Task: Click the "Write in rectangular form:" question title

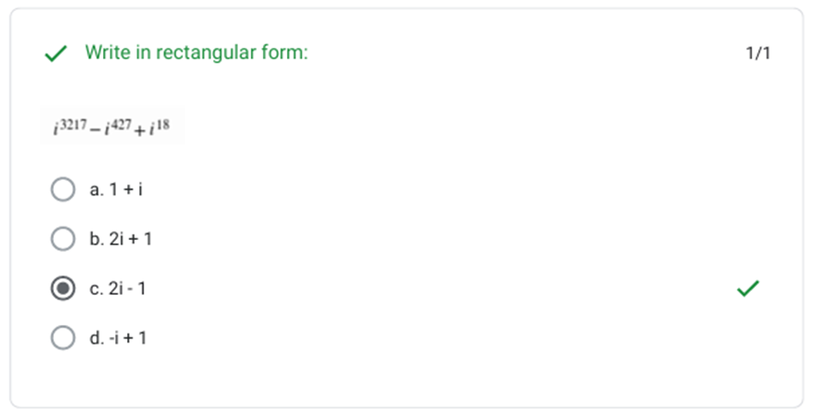Action: click(196, 53)
